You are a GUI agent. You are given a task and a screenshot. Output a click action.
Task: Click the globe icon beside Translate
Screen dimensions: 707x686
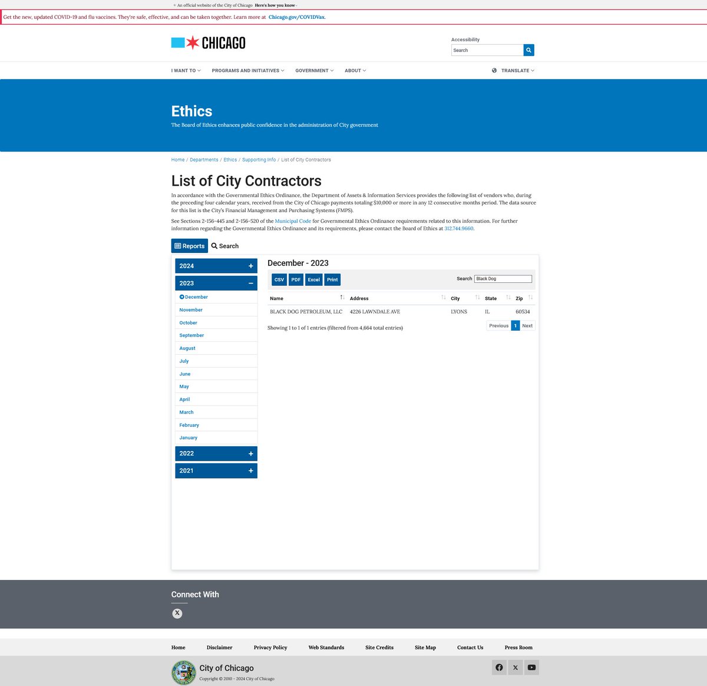[x=494, y=70]
